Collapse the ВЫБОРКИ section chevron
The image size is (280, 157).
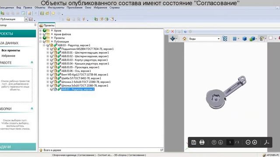[x=32, y=109]
